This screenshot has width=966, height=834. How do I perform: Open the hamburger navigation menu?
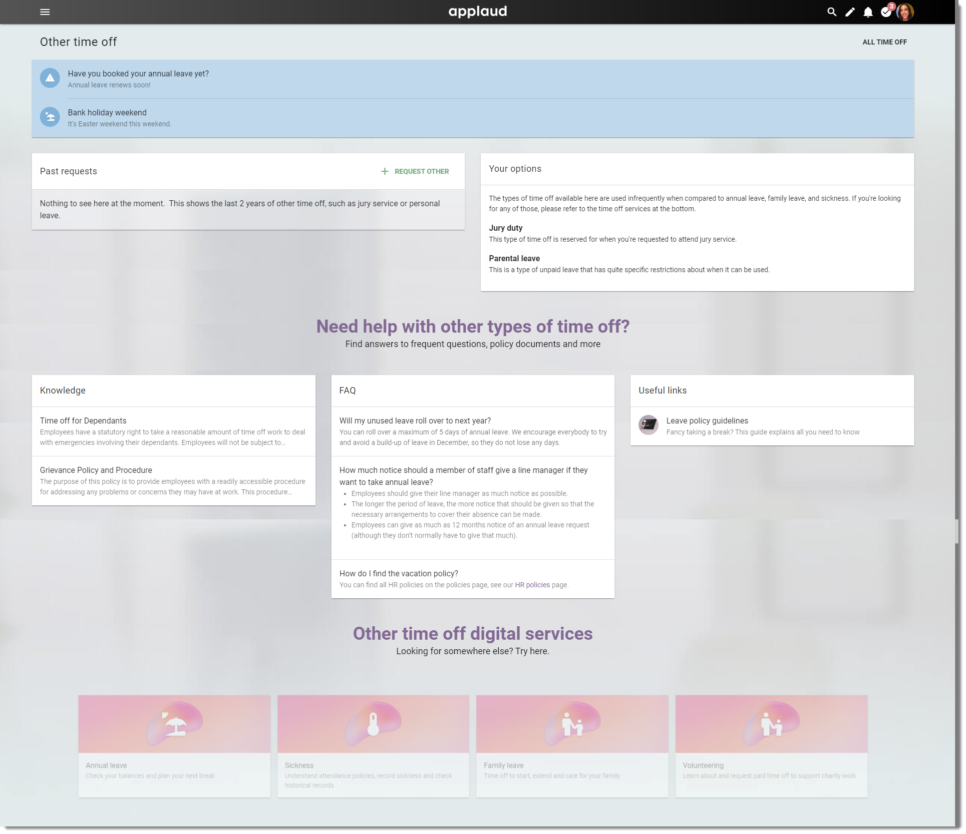coord(45,12)
